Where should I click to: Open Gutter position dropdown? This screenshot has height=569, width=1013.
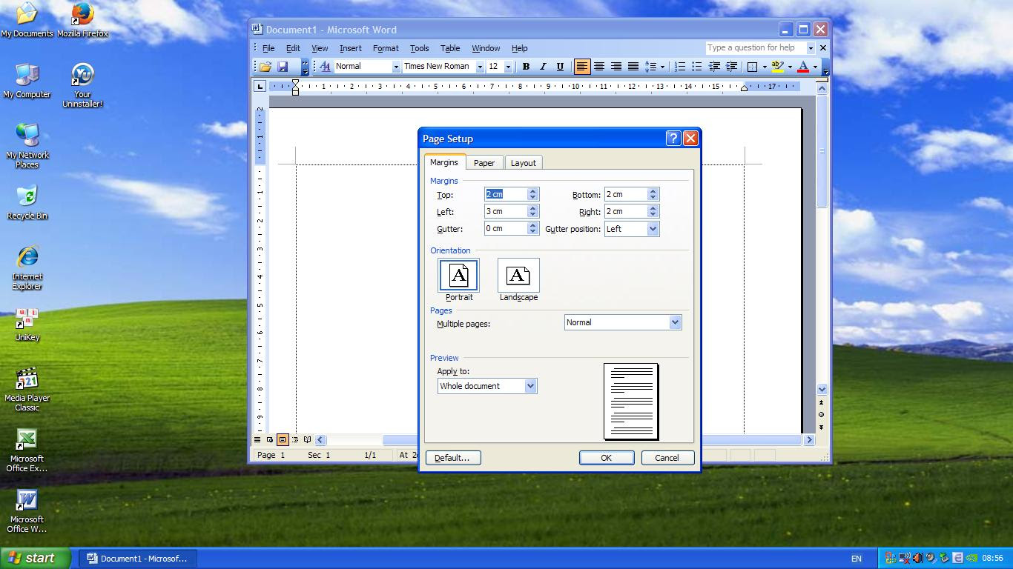coord(653,229)
